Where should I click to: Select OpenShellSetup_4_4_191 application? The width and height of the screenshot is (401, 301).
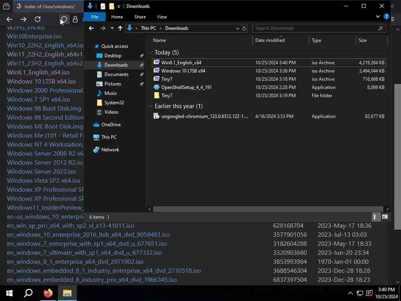click(269, 87)
